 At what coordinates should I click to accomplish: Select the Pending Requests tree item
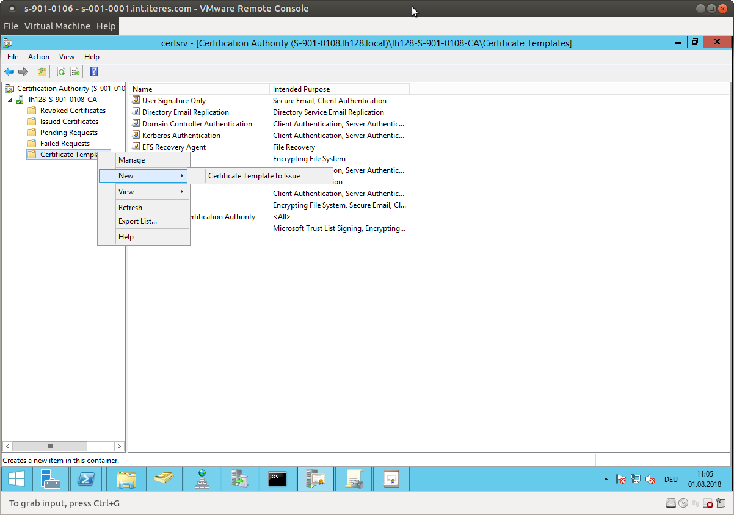[69, 133]
